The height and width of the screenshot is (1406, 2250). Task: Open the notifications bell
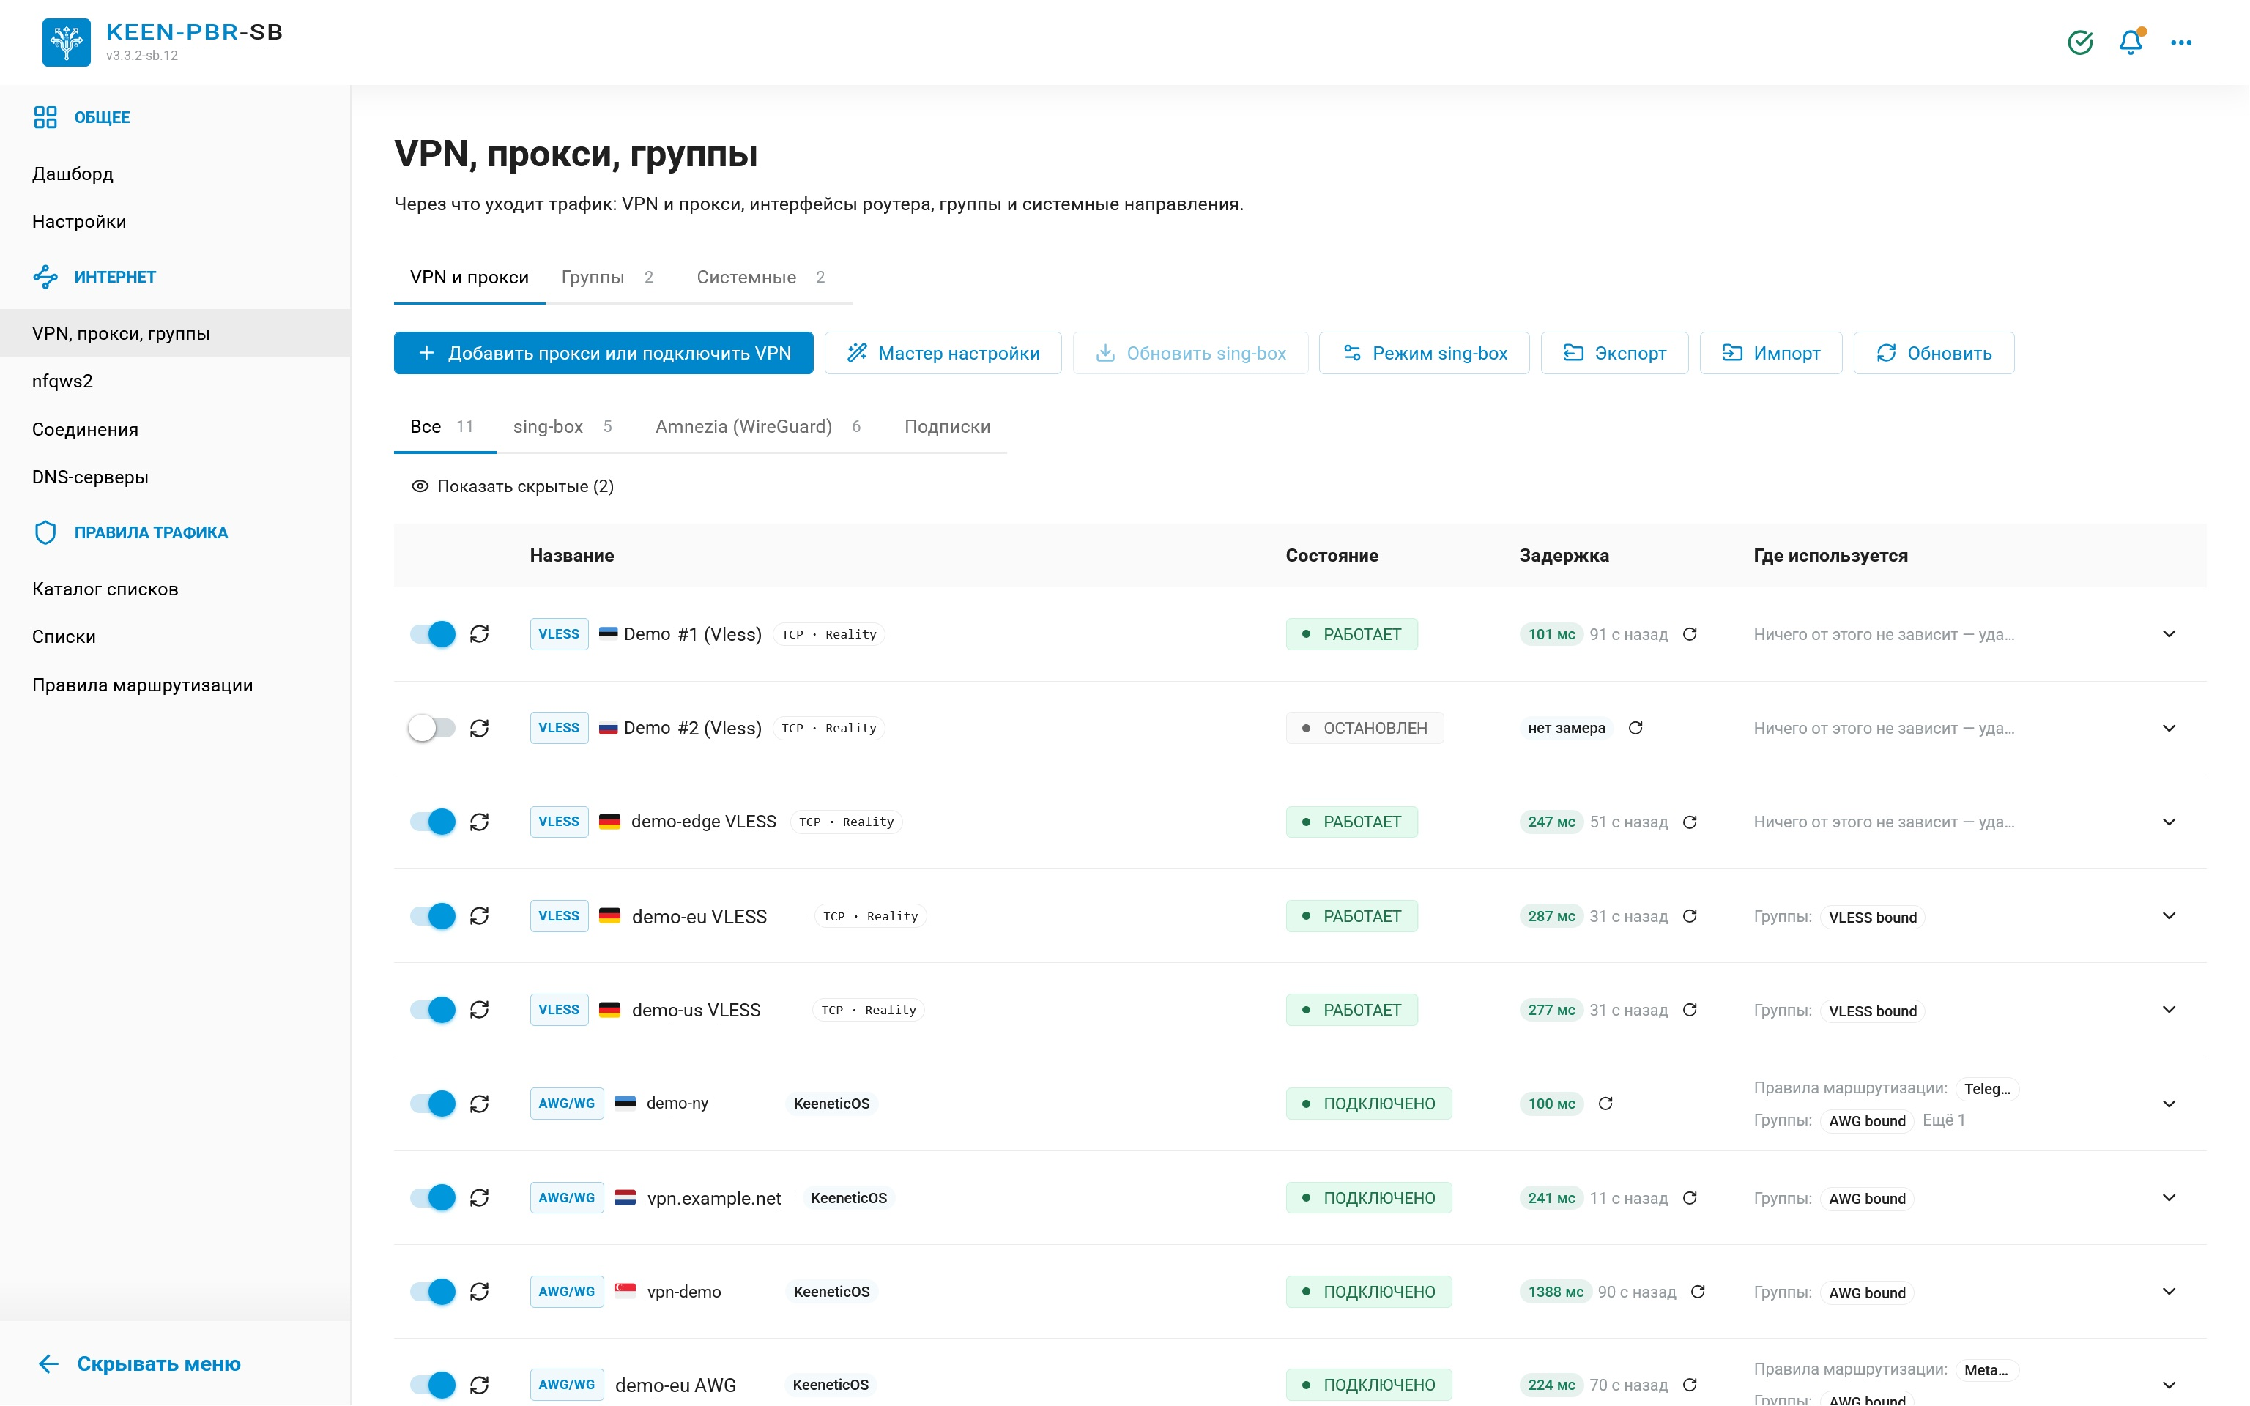[x=2130, y=42]
